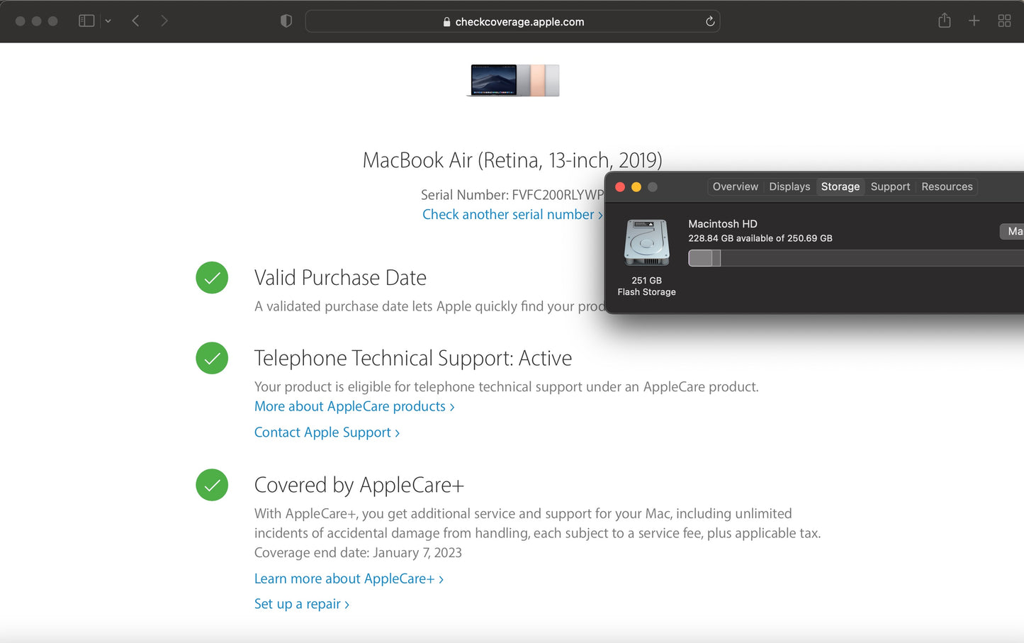
Task: Click the Macintosh HD storage usage bar
Action: tap(850, 258)
